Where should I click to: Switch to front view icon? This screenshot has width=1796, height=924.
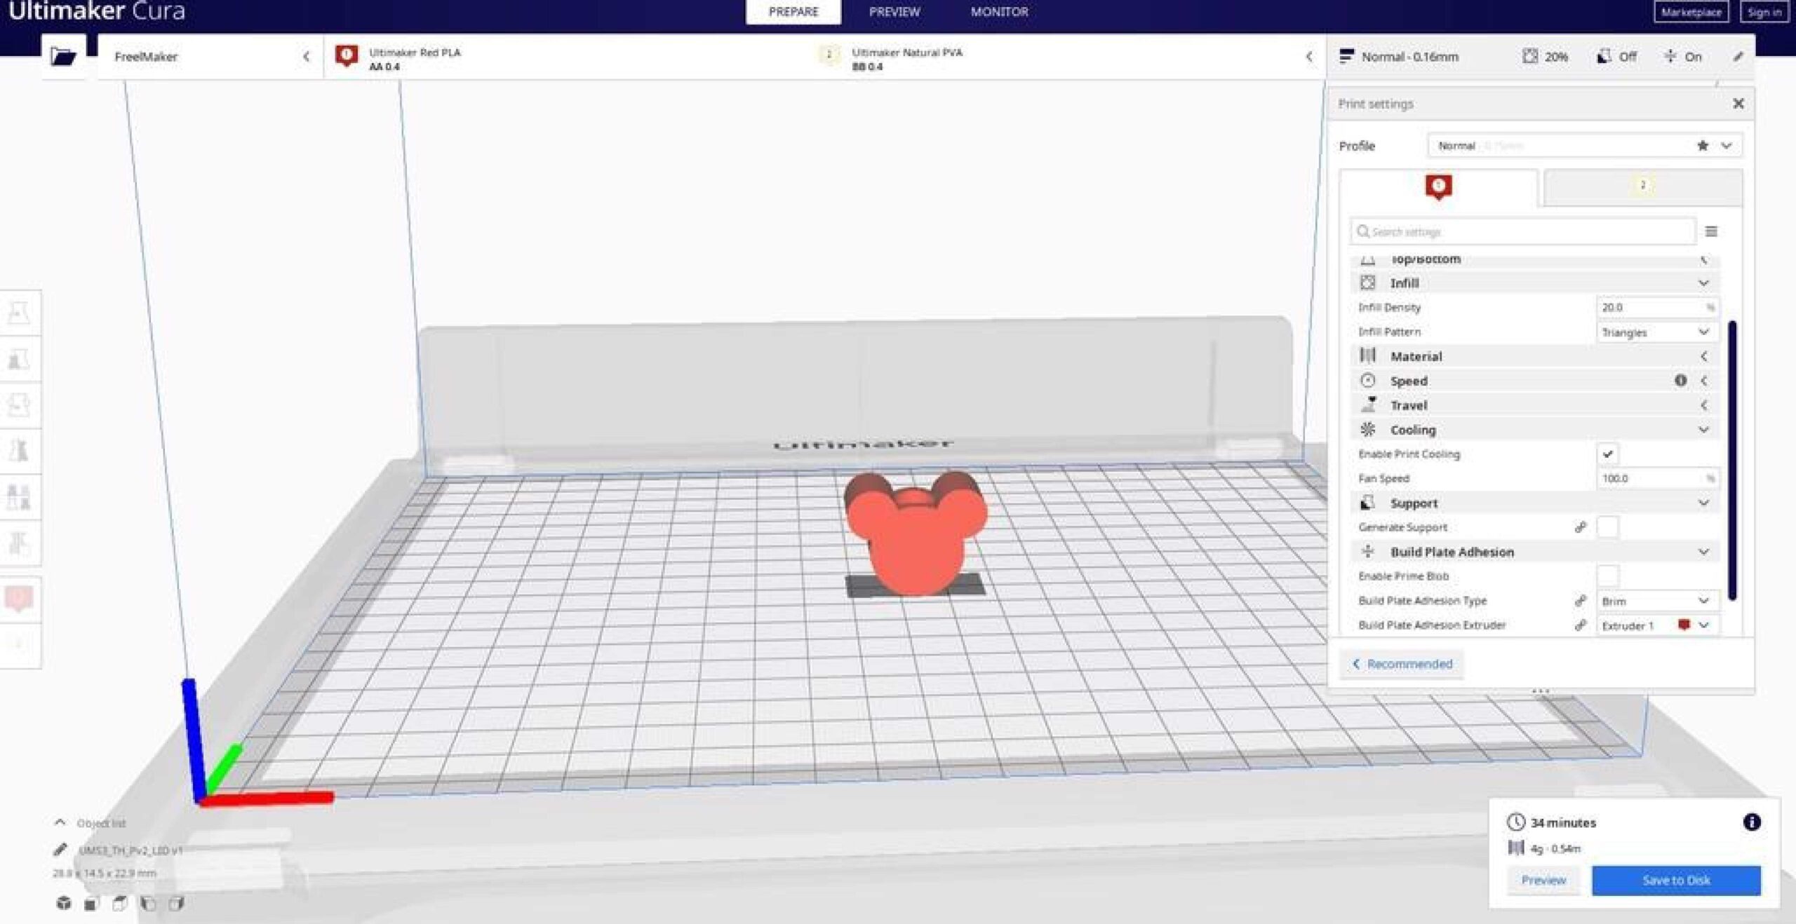(91, 904)
